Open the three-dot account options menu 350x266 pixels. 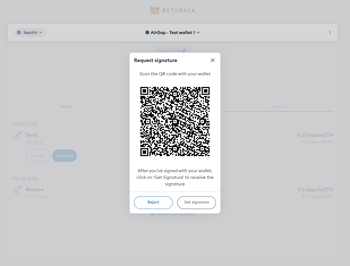point(330,32)
